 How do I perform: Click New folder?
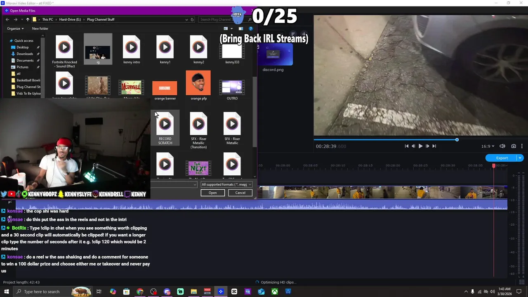coord(40,28)
